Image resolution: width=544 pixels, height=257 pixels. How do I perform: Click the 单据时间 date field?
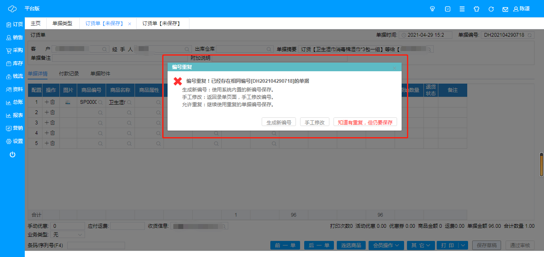tap(426, 35)
